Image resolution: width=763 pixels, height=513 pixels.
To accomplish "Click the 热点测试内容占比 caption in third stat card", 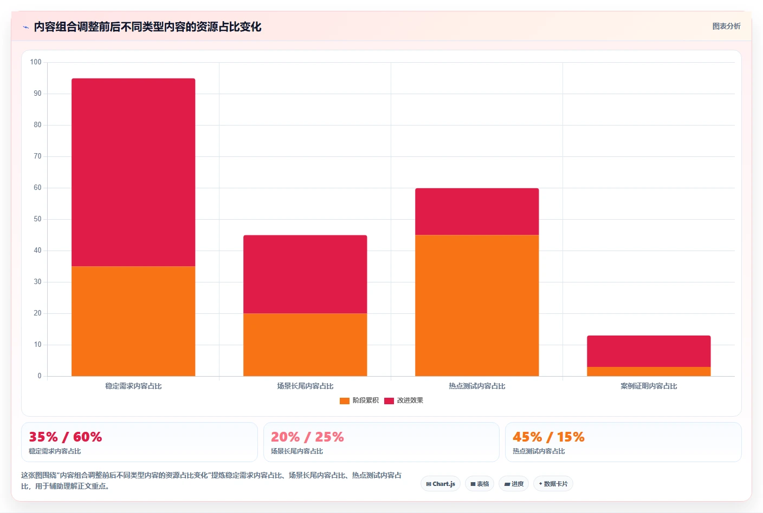I will point(539,451).
